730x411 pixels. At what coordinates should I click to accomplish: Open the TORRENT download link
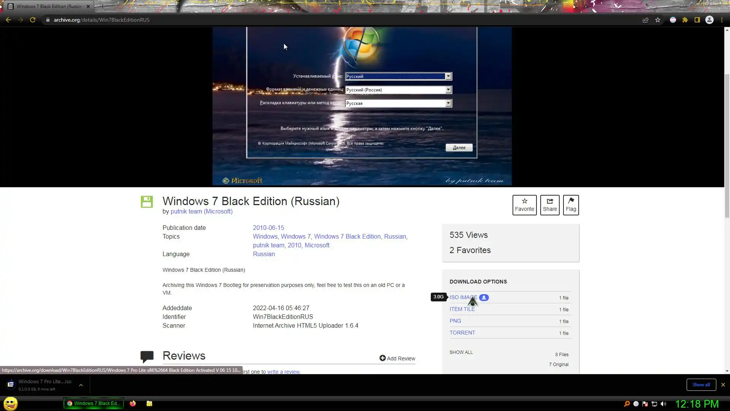pos(462,333)
